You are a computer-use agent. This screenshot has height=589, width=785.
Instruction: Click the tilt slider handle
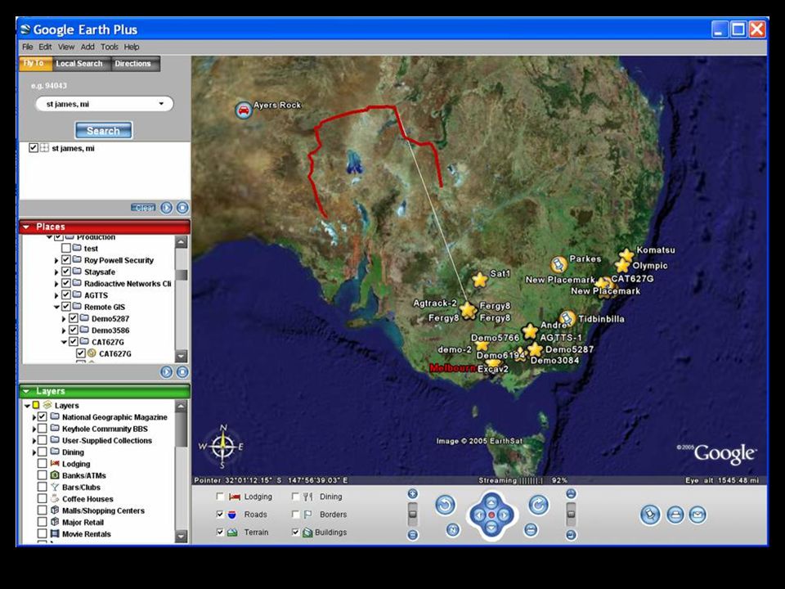point(571,514)
